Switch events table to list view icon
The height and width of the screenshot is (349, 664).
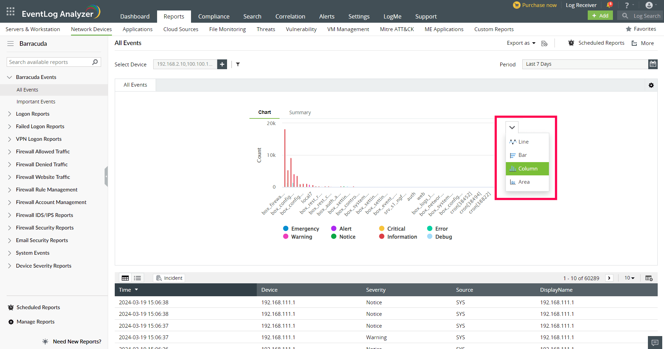(x=137, y=277)
